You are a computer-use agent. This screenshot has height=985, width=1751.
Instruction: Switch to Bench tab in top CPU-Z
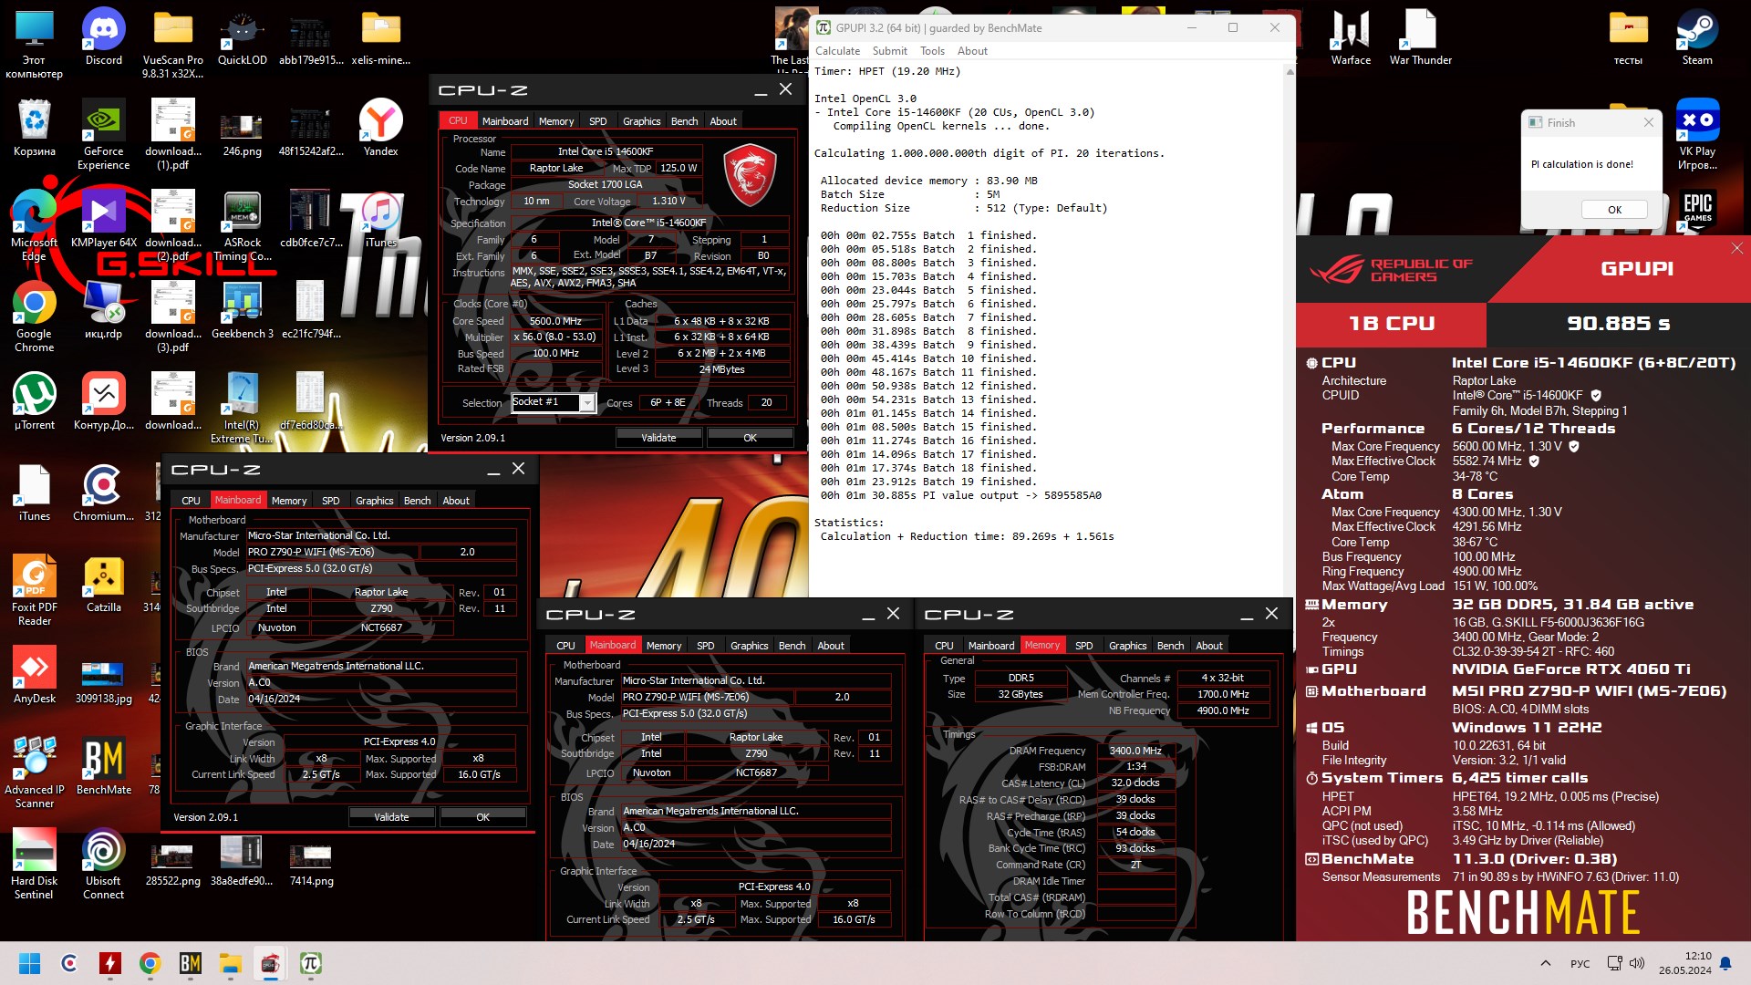click(684, 120)
